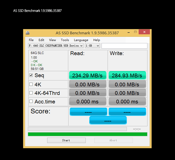
Task: Open the Tools menu
Action: pos(65,40)
